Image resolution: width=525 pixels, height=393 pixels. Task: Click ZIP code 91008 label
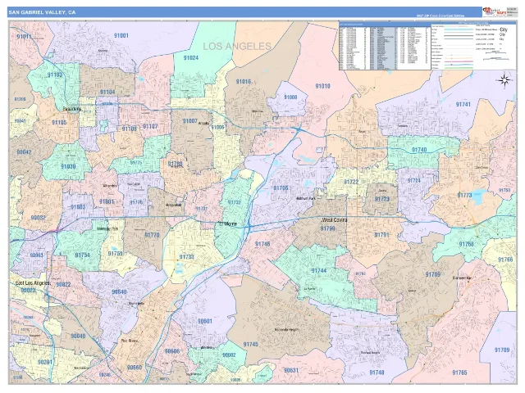pyautogui.click(x=290, y=97)
